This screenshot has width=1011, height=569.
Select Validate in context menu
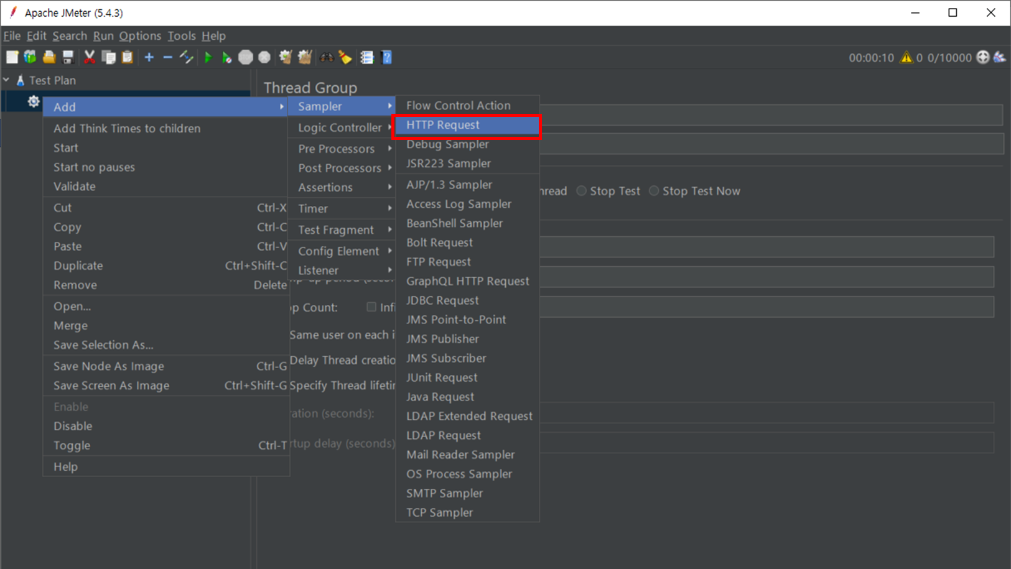click(166, 187)
